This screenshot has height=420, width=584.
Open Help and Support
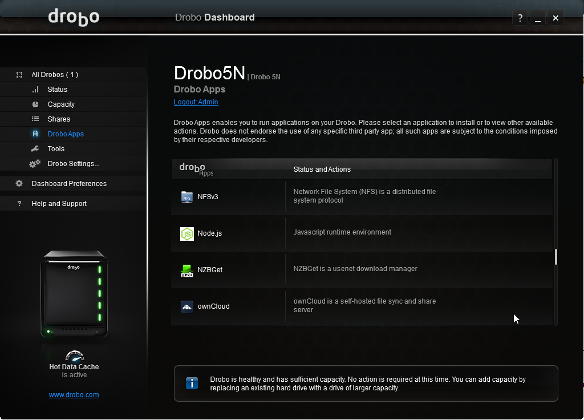59,204
